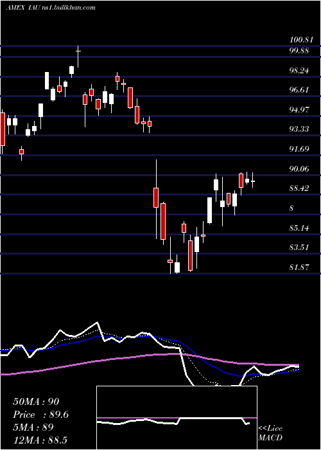Select the 83.51 price level label
321x450 pixels.
click(299, 248)
